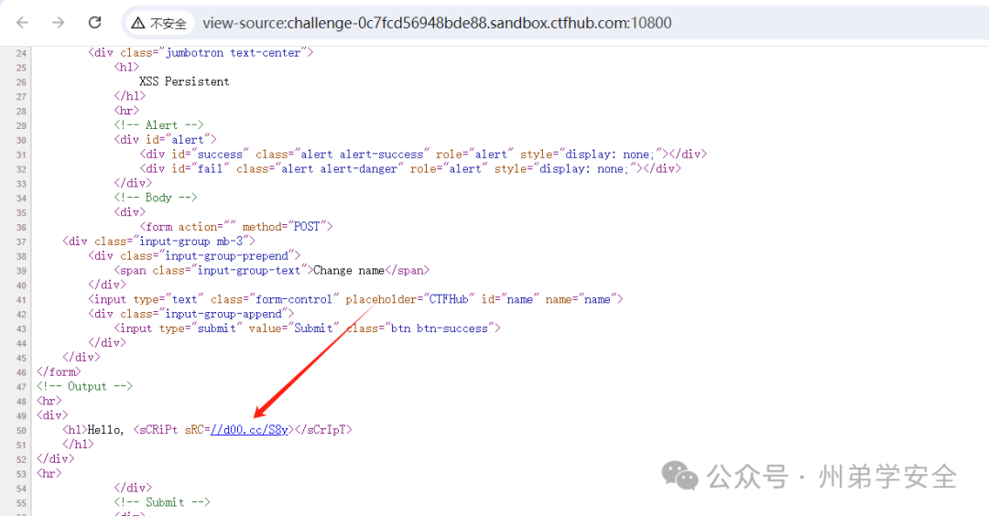Click the form action POST line
This screenshot has height=516, width=989.
point(236,226)
